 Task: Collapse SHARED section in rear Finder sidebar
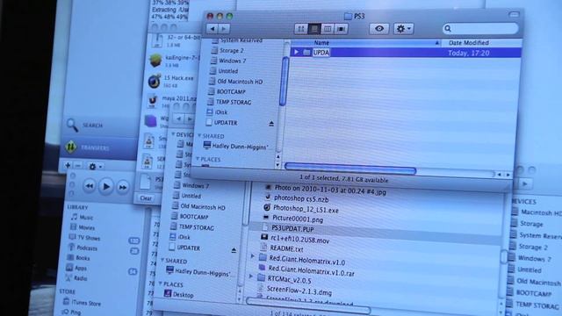pyautogui.click(x=162, y=260)
